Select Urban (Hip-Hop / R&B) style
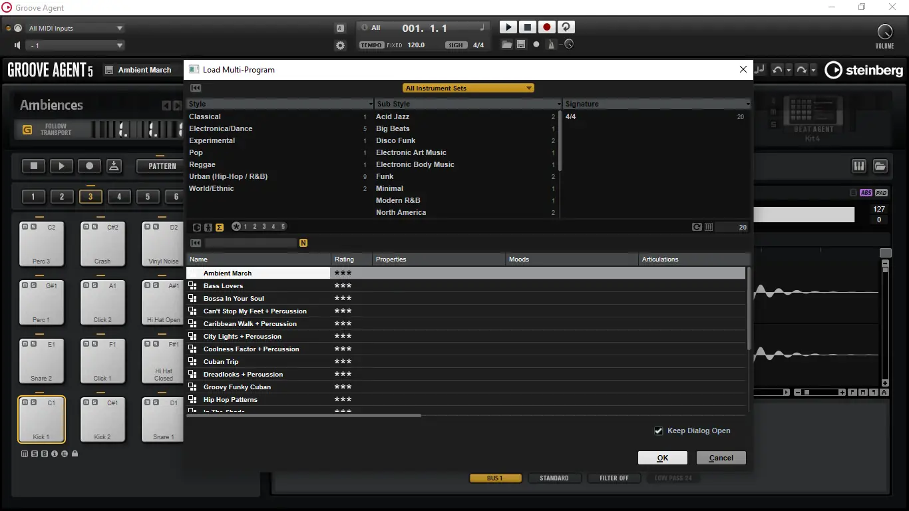This screenshot has width=909, height=511. point(277,176)
